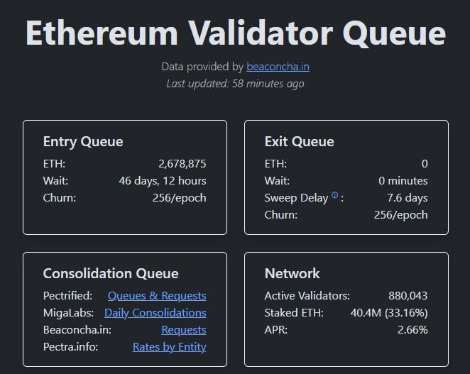Click the 'Beaconcha.in:' label in Consolidation Queue
The height and width of the screenshot is (374, 470).
tap(77, 330)
